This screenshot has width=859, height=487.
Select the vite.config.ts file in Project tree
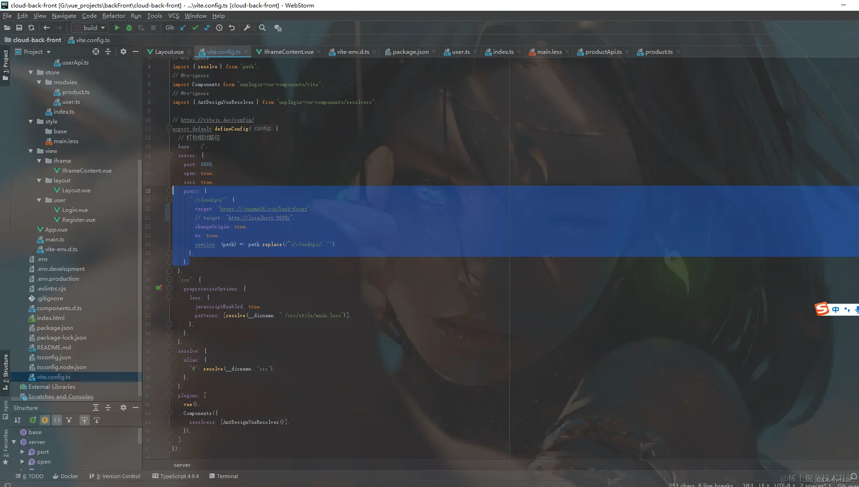(55, 377)
